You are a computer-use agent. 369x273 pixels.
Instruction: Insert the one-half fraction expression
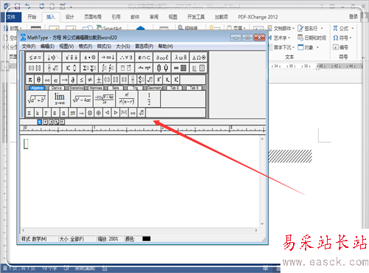tap(149, 99)
